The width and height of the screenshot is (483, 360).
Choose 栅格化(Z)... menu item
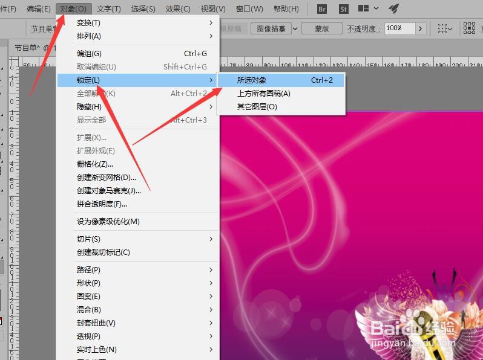pyautogui.click(x=137, y=164)
